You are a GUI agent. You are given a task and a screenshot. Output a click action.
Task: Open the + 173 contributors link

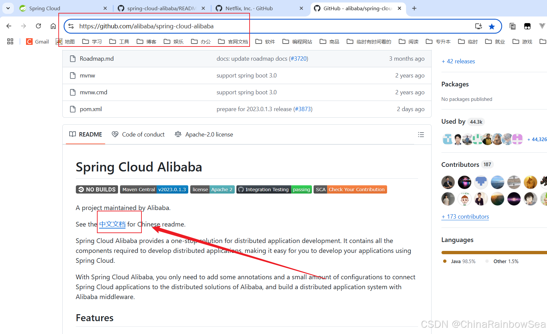pos(465,217)
